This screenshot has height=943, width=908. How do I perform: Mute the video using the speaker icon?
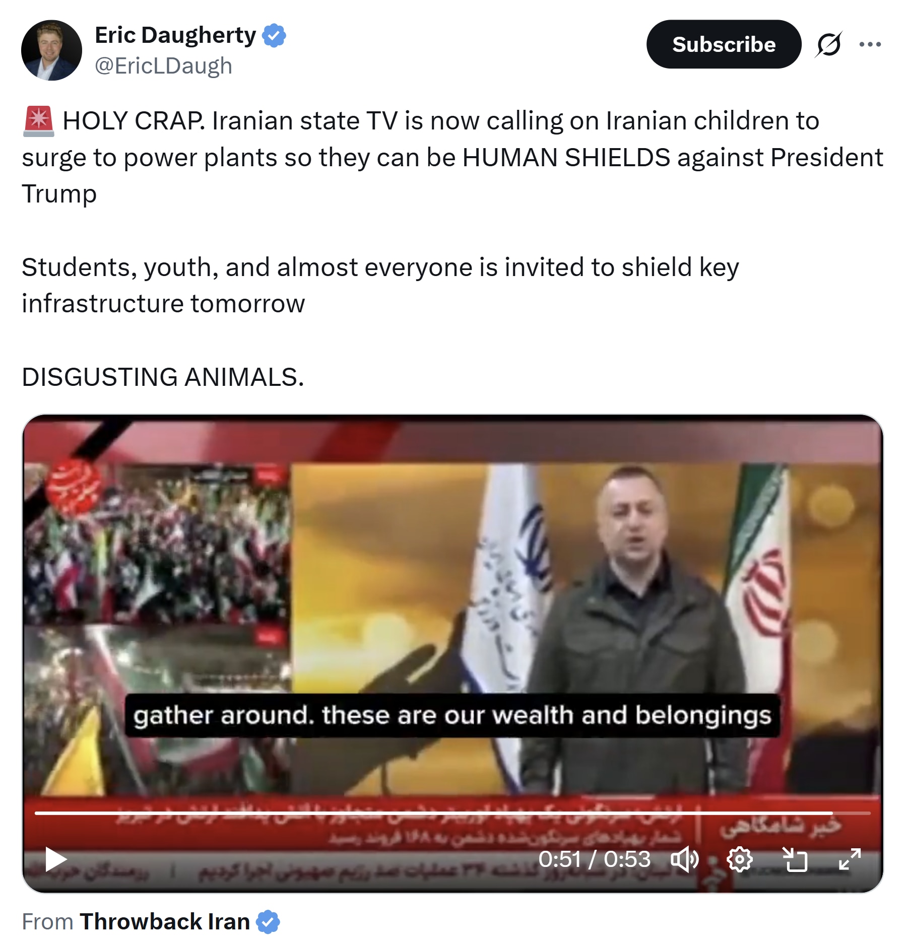pyautogui.click(x=684, y=859)
